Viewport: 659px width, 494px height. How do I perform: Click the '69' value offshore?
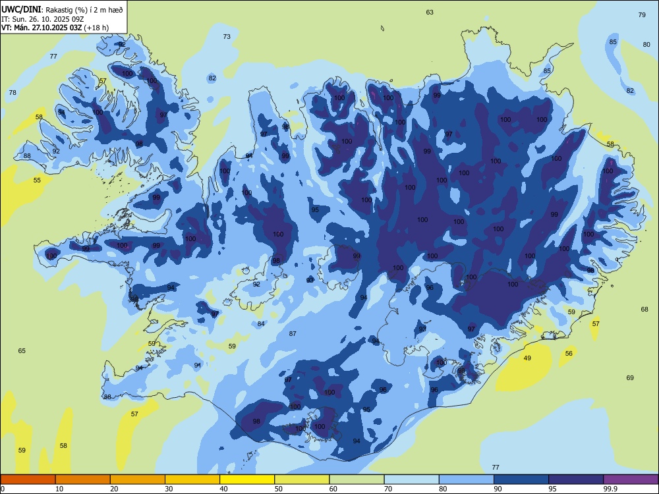(x=630, y=377)
